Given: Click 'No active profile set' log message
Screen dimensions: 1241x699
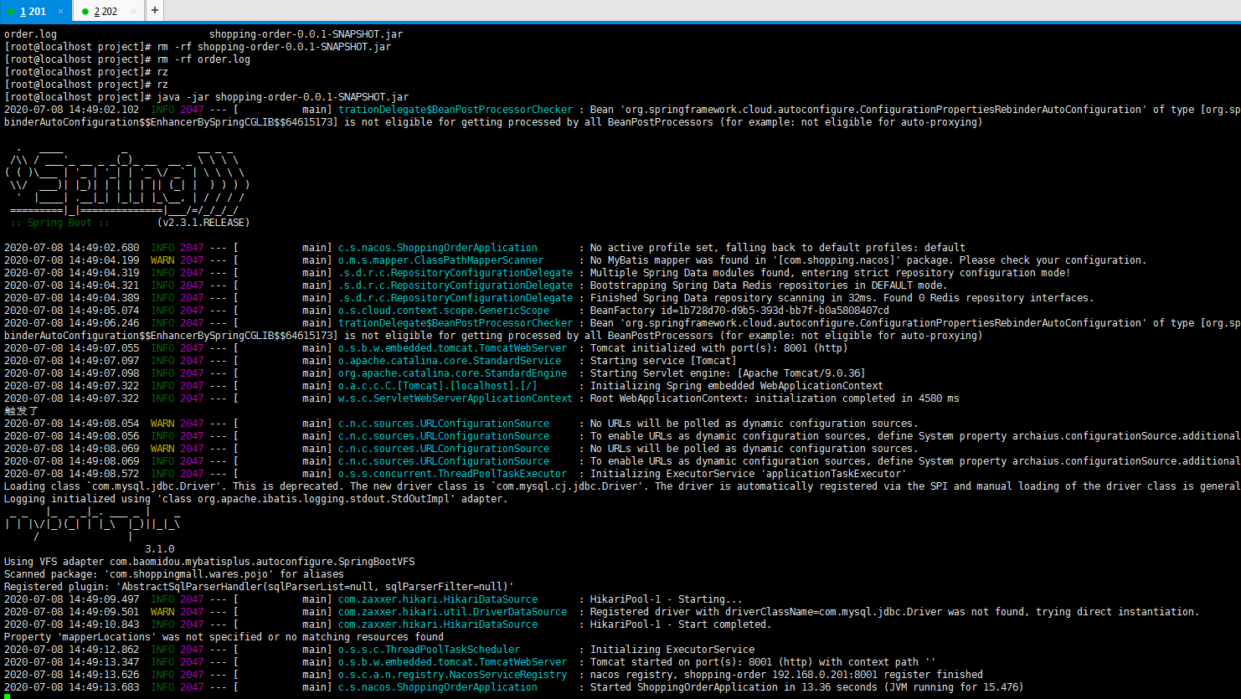Looking at the screenshot, I should coord(778,248).
